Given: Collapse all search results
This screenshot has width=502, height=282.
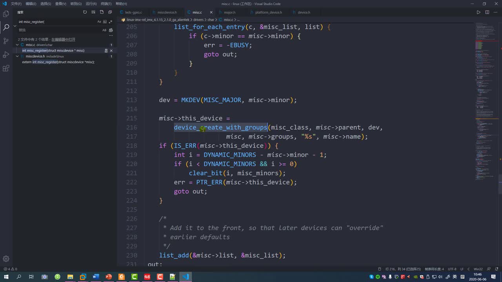Looking at the screenshot, I should coord(110,12).
